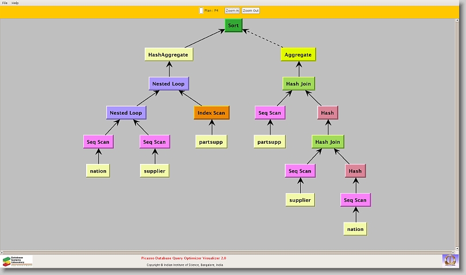The image size is (466, 275).
Task: Toggle the Plan P4 checkbox
Action: [201, 10]
